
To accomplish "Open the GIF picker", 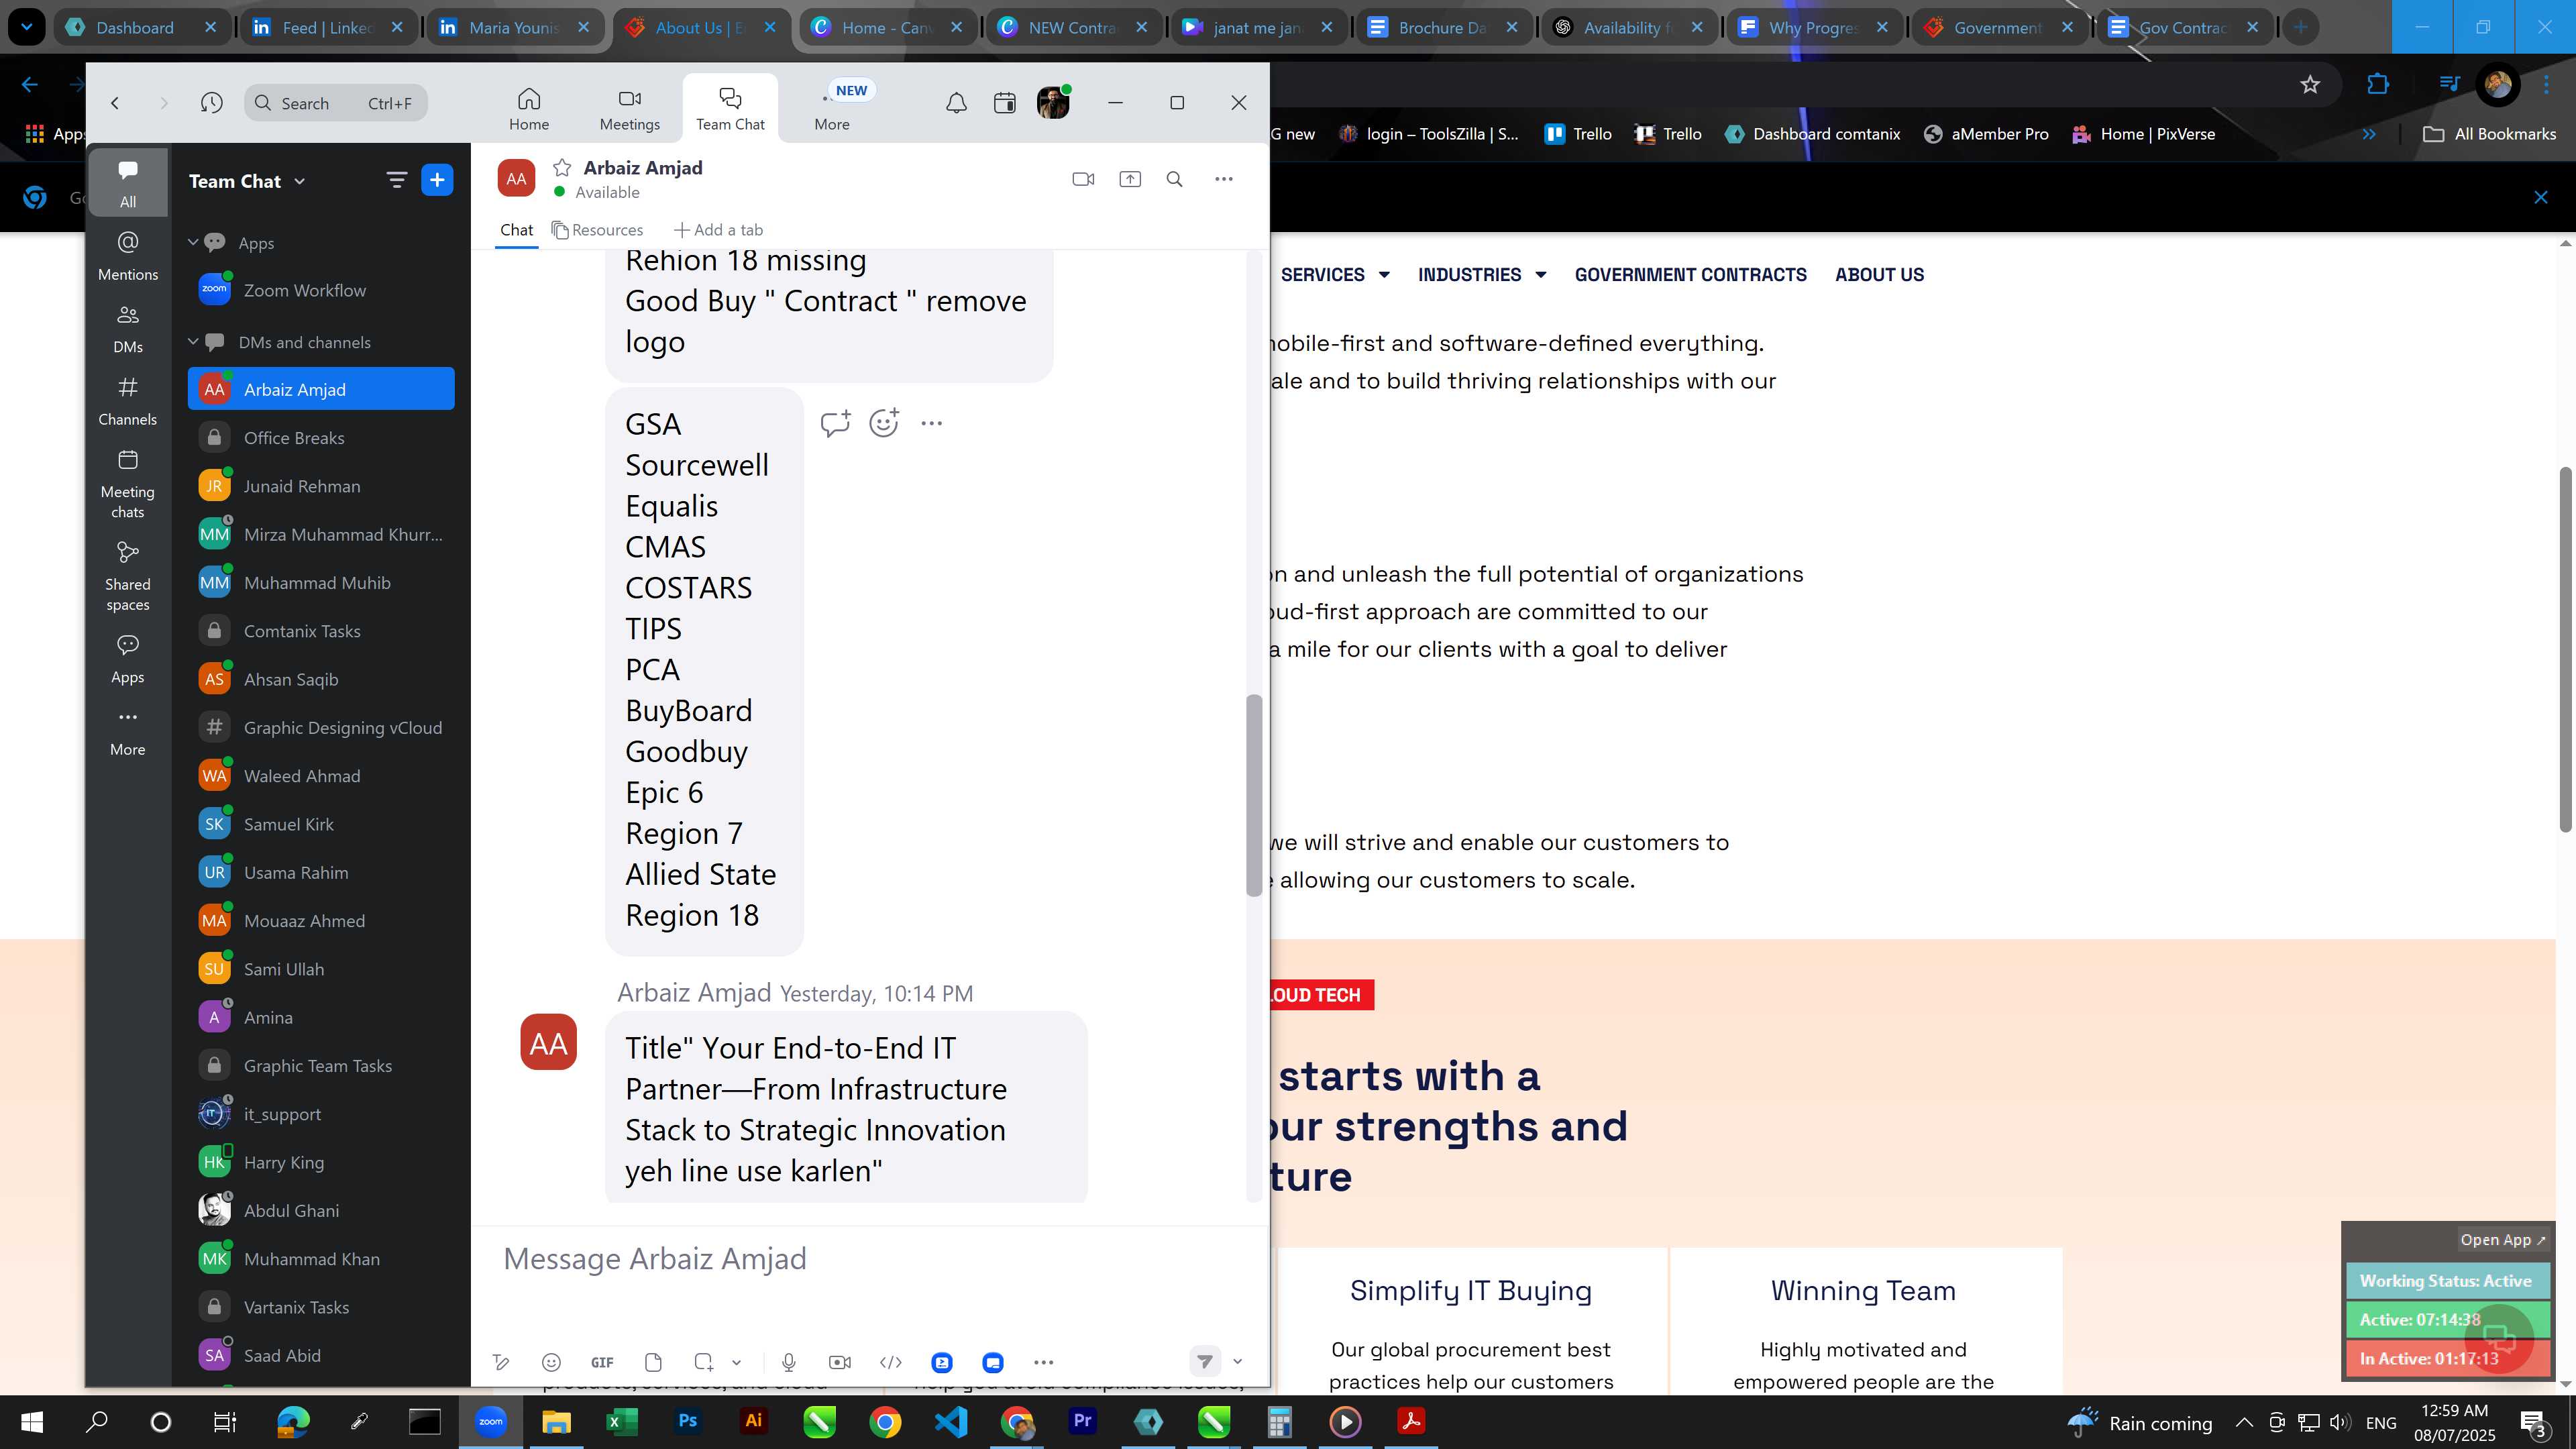I will (x=602, y=1362).
